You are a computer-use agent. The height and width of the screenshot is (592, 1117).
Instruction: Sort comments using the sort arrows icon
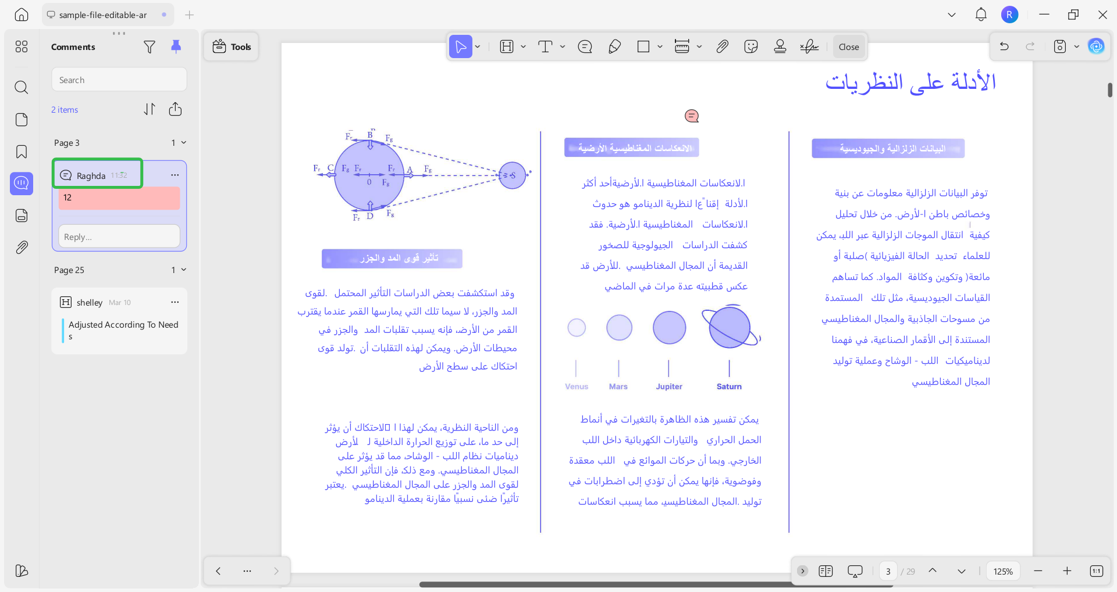[x=150, y=109]
